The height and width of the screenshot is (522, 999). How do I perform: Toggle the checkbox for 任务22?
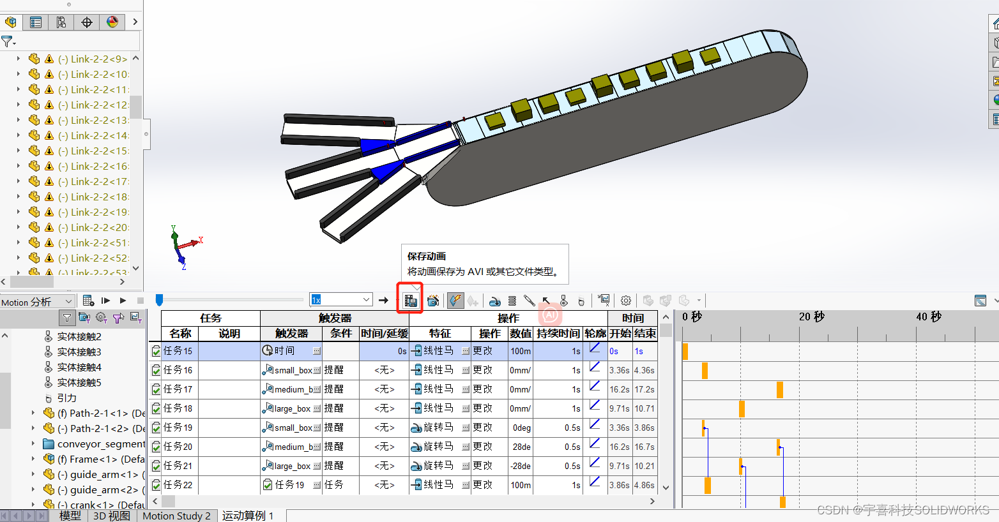(156, 485)
